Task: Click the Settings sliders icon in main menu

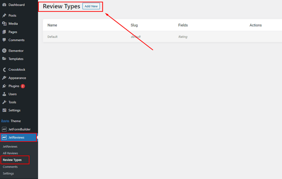Action: click(4, 110)
